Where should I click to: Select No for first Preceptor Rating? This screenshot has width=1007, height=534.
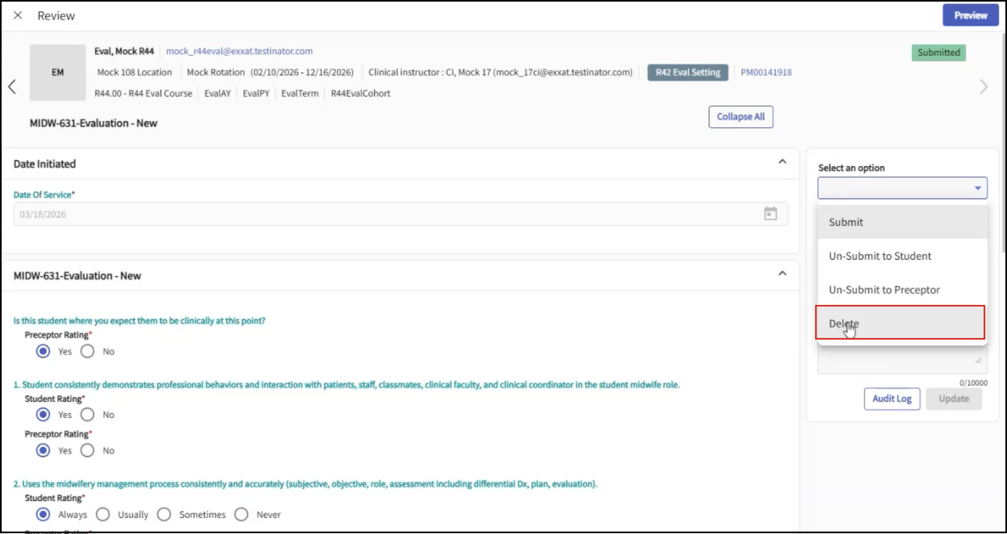(x=87, y=351)
